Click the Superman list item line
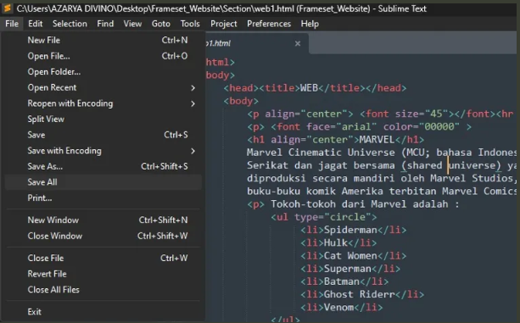520x323 pixels. (x=350, y=269)
